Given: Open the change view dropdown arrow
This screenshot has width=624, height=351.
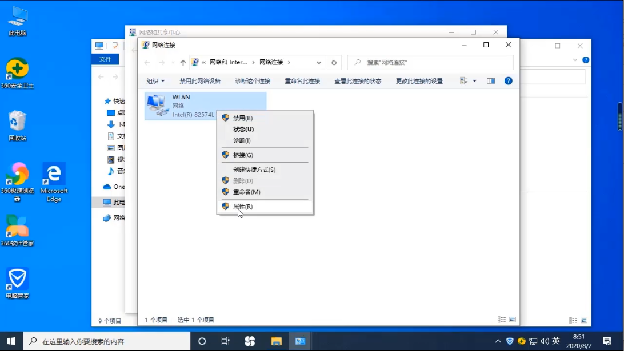Looking at the screenshot, I should click(474, 81).
